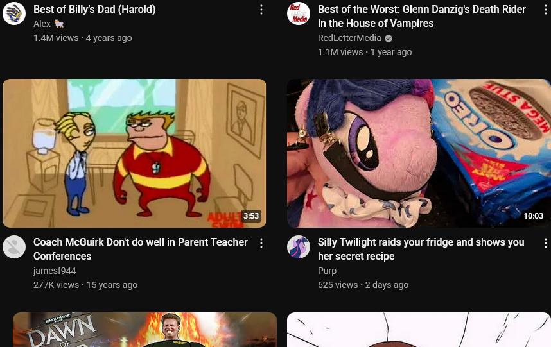Open Best of Billy's Dad (Harold) title
The height and width of the screenshot is (347, 551).
94,10
